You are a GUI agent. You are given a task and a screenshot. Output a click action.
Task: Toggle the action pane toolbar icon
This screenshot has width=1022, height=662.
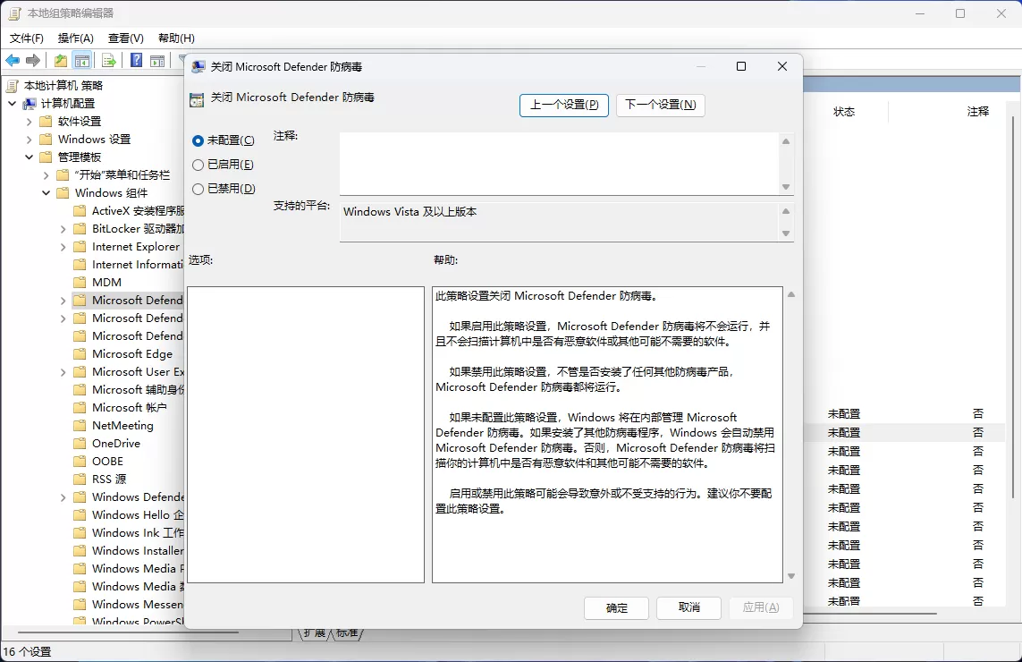tap(156, 60)
